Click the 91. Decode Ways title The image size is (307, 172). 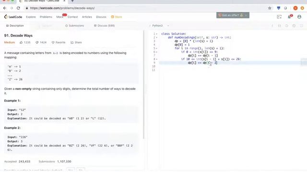pos(18,35)
